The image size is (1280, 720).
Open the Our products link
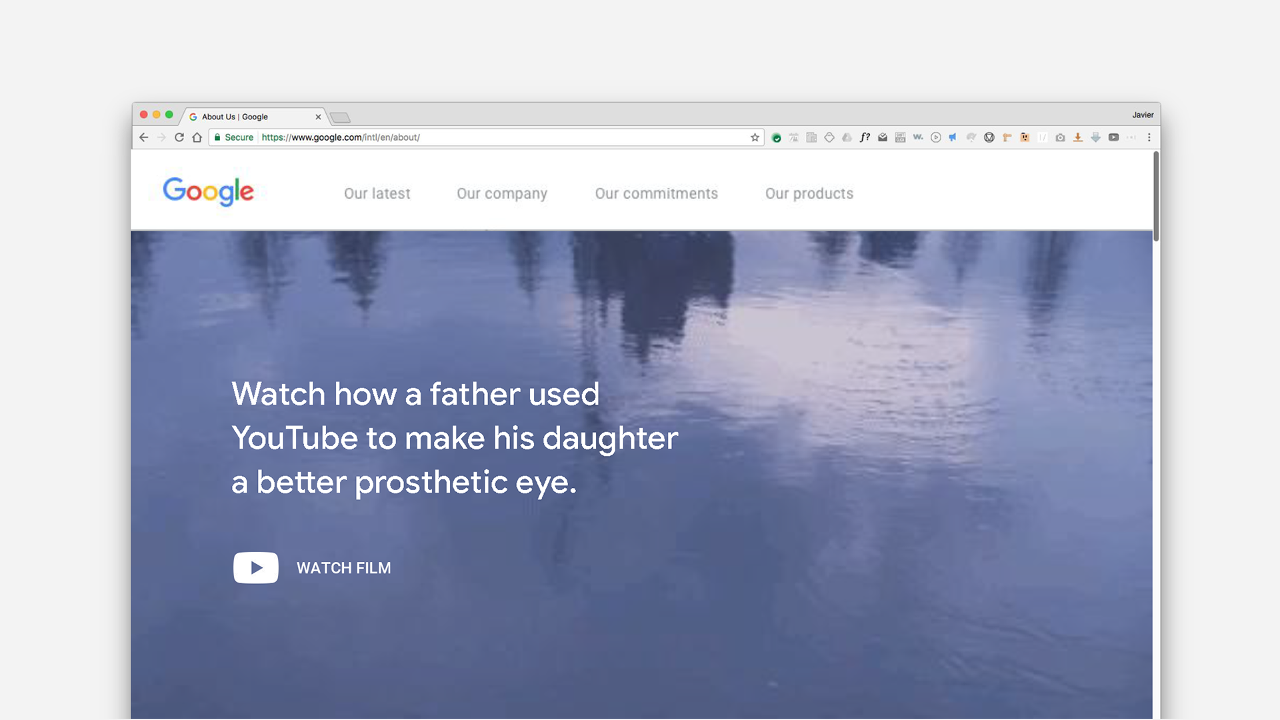click(809, 193)
